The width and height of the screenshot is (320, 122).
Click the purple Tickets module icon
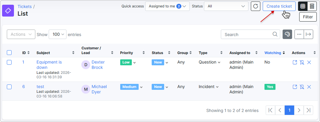coord(8,11)
